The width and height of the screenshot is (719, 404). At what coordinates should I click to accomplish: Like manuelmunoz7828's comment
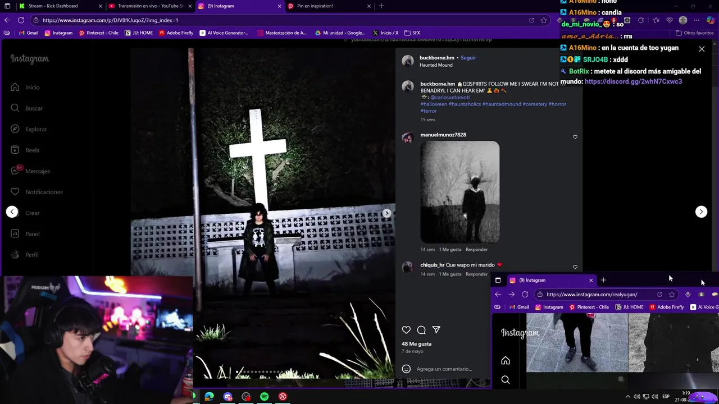[x=575, y=137]
